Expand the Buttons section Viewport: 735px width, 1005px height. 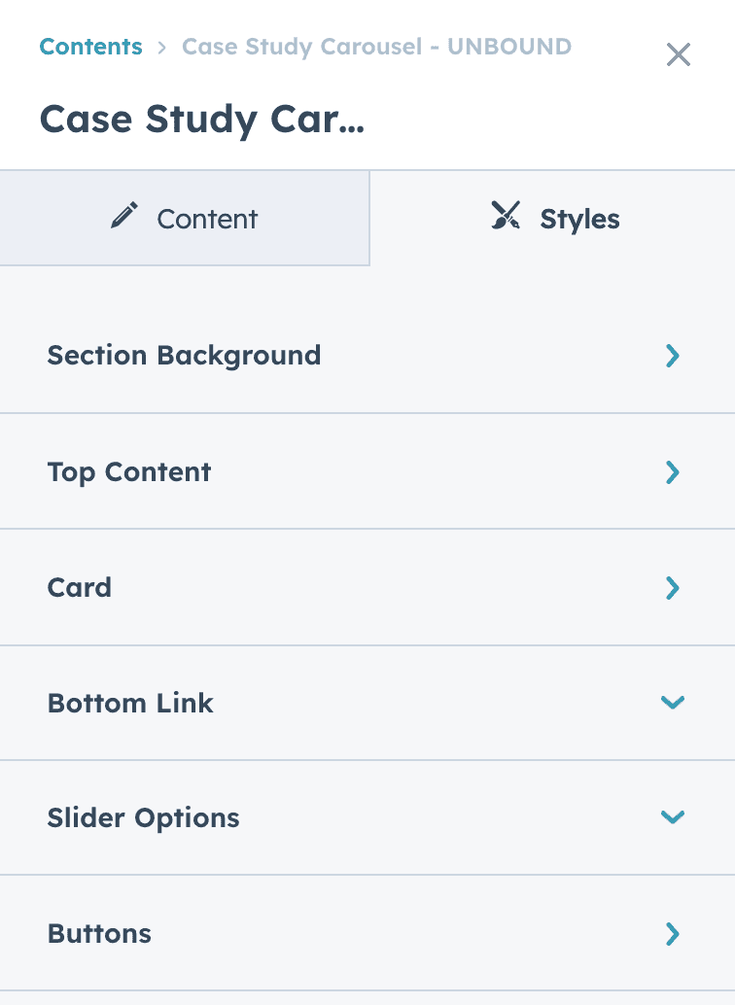tap(99, 934)
